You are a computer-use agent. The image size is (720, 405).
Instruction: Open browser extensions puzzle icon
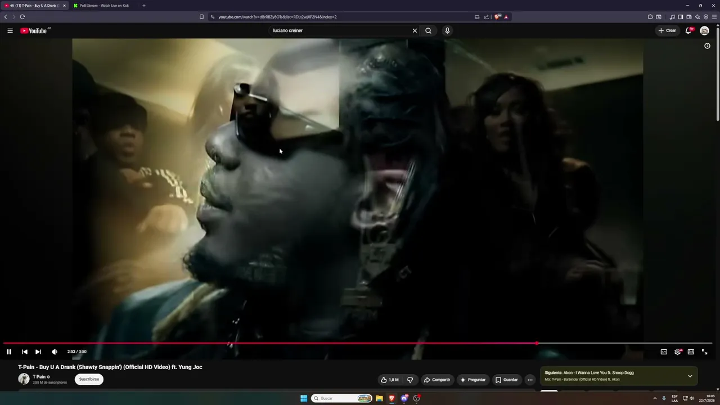pos(650,17)
